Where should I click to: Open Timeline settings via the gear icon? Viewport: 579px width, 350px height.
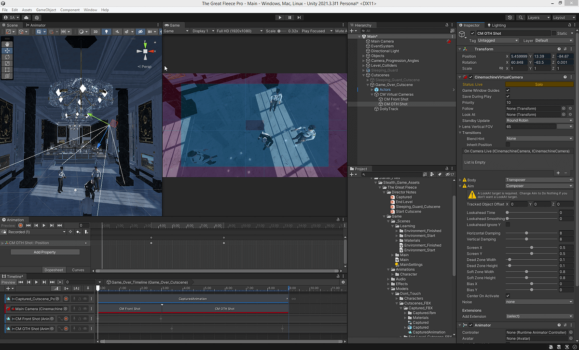pyautogui.click(x=343, y=282)
